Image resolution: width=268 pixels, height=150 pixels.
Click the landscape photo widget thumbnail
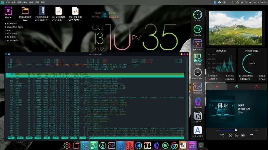[236, 28]
